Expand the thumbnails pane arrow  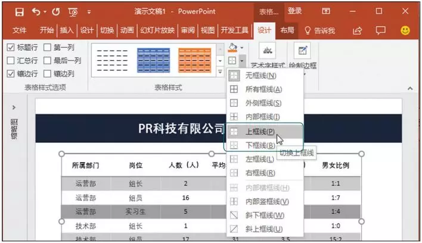pos(14,108)
